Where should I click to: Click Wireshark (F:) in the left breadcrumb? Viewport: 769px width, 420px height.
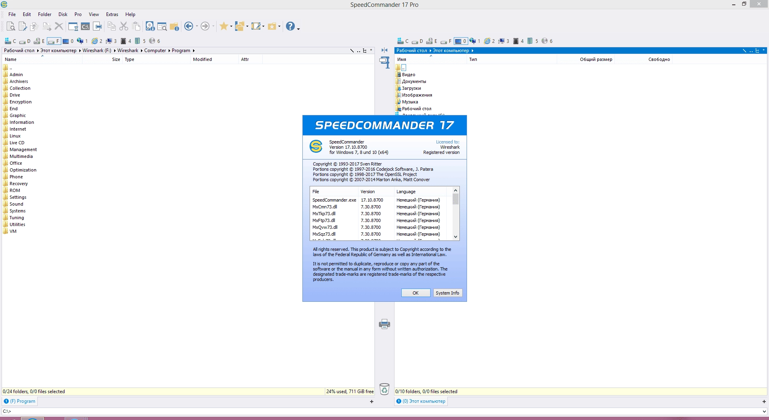pos(97,50)
